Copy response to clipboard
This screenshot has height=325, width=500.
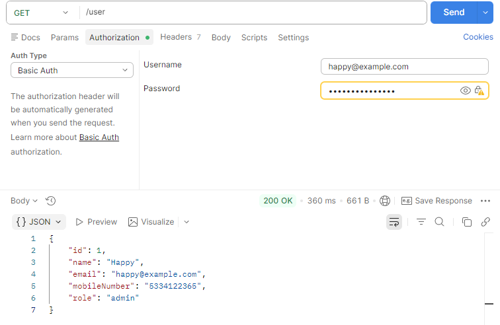467,222
